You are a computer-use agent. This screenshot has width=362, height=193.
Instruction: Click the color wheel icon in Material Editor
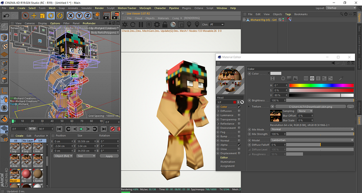[283, 78]
